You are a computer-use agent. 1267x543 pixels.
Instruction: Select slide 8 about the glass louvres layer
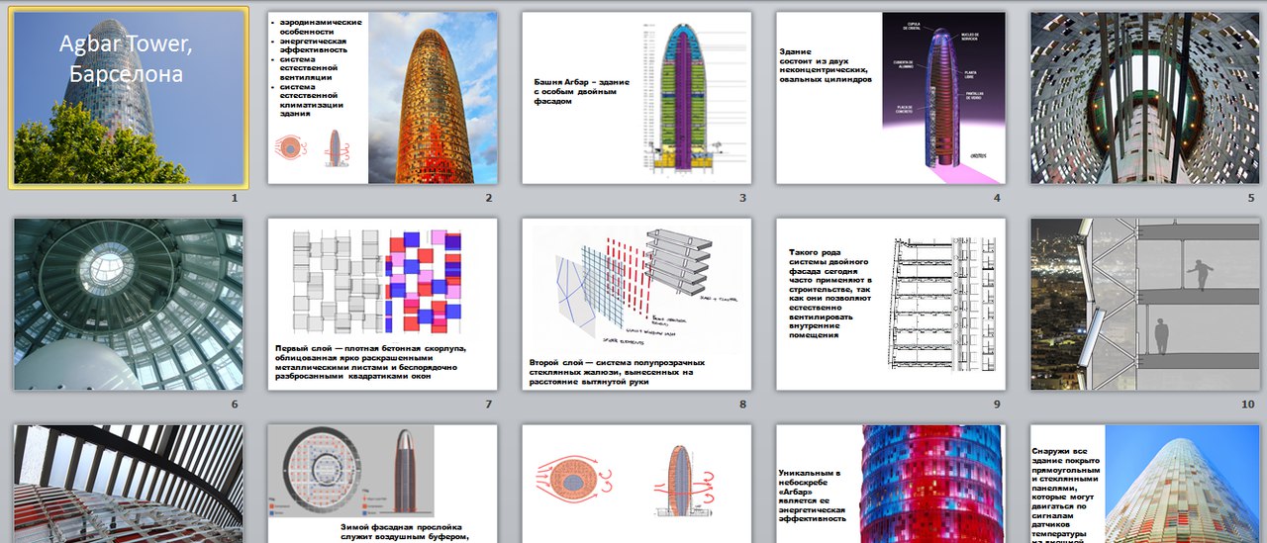click(636, 304)
